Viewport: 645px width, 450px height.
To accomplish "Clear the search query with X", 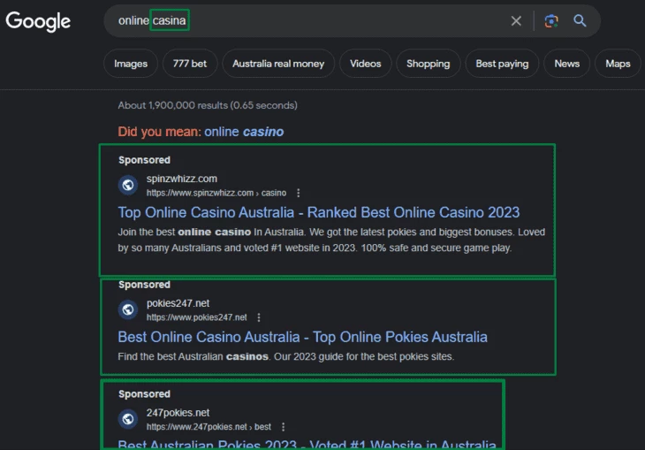I will pos(516,21).
